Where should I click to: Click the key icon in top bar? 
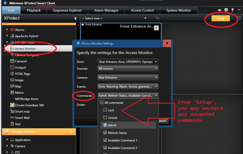tap(232, 10)
